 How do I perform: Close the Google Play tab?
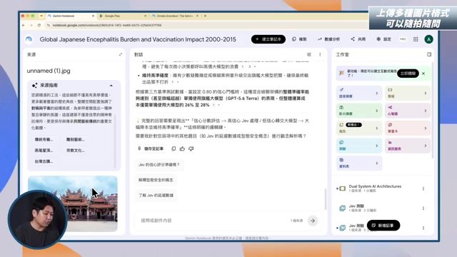145,16
